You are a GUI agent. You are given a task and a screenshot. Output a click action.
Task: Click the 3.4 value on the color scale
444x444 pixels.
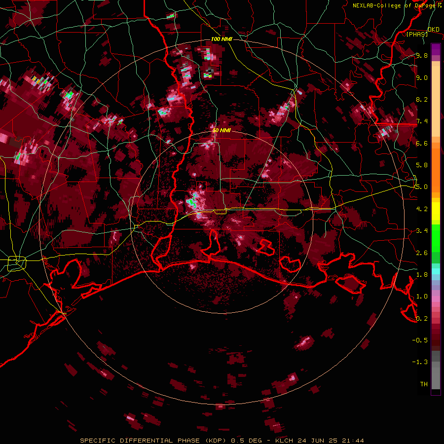pos(422,231)
